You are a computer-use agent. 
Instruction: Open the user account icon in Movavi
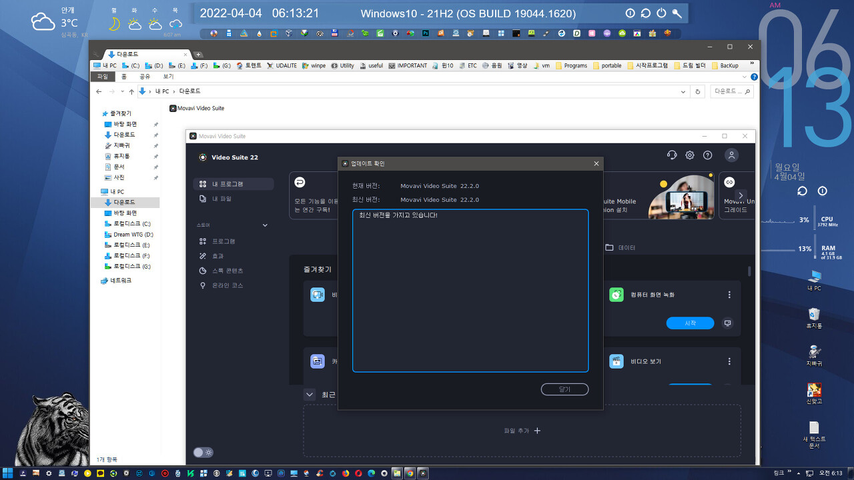[732, 155]
